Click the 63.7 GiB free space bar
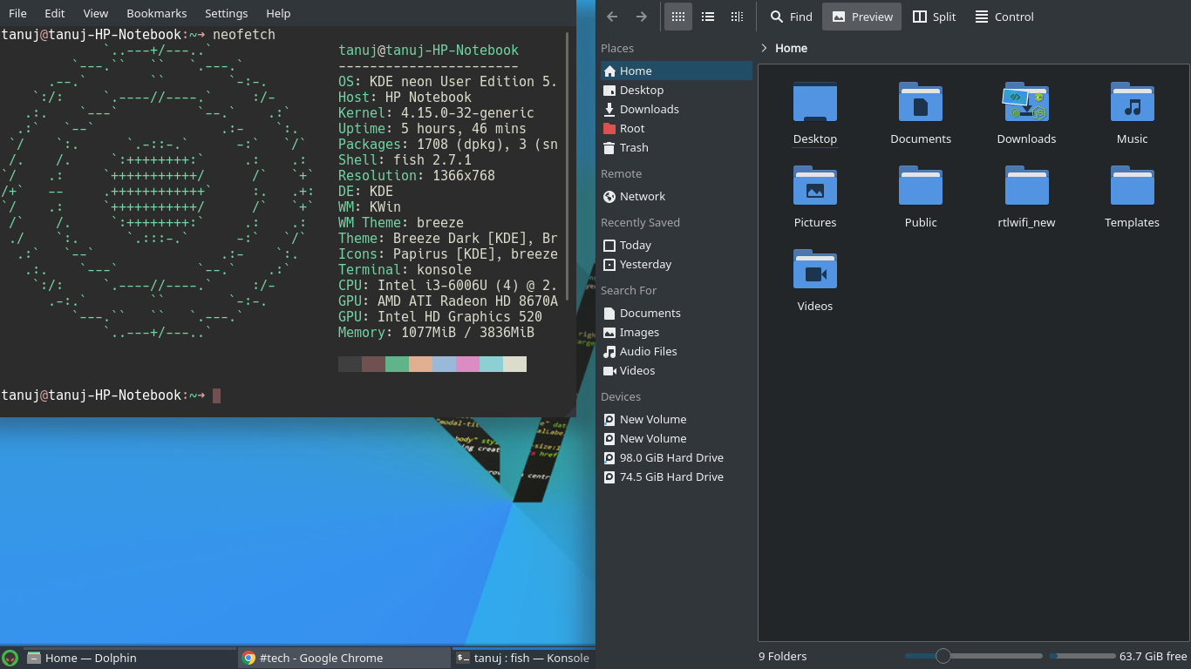 1083,656
